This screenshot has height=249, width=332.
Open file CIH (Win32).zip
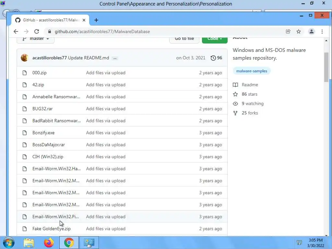[x=48, y=157]
